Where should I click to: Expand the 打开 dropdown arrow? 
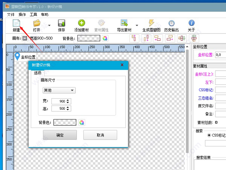point(49,25)
